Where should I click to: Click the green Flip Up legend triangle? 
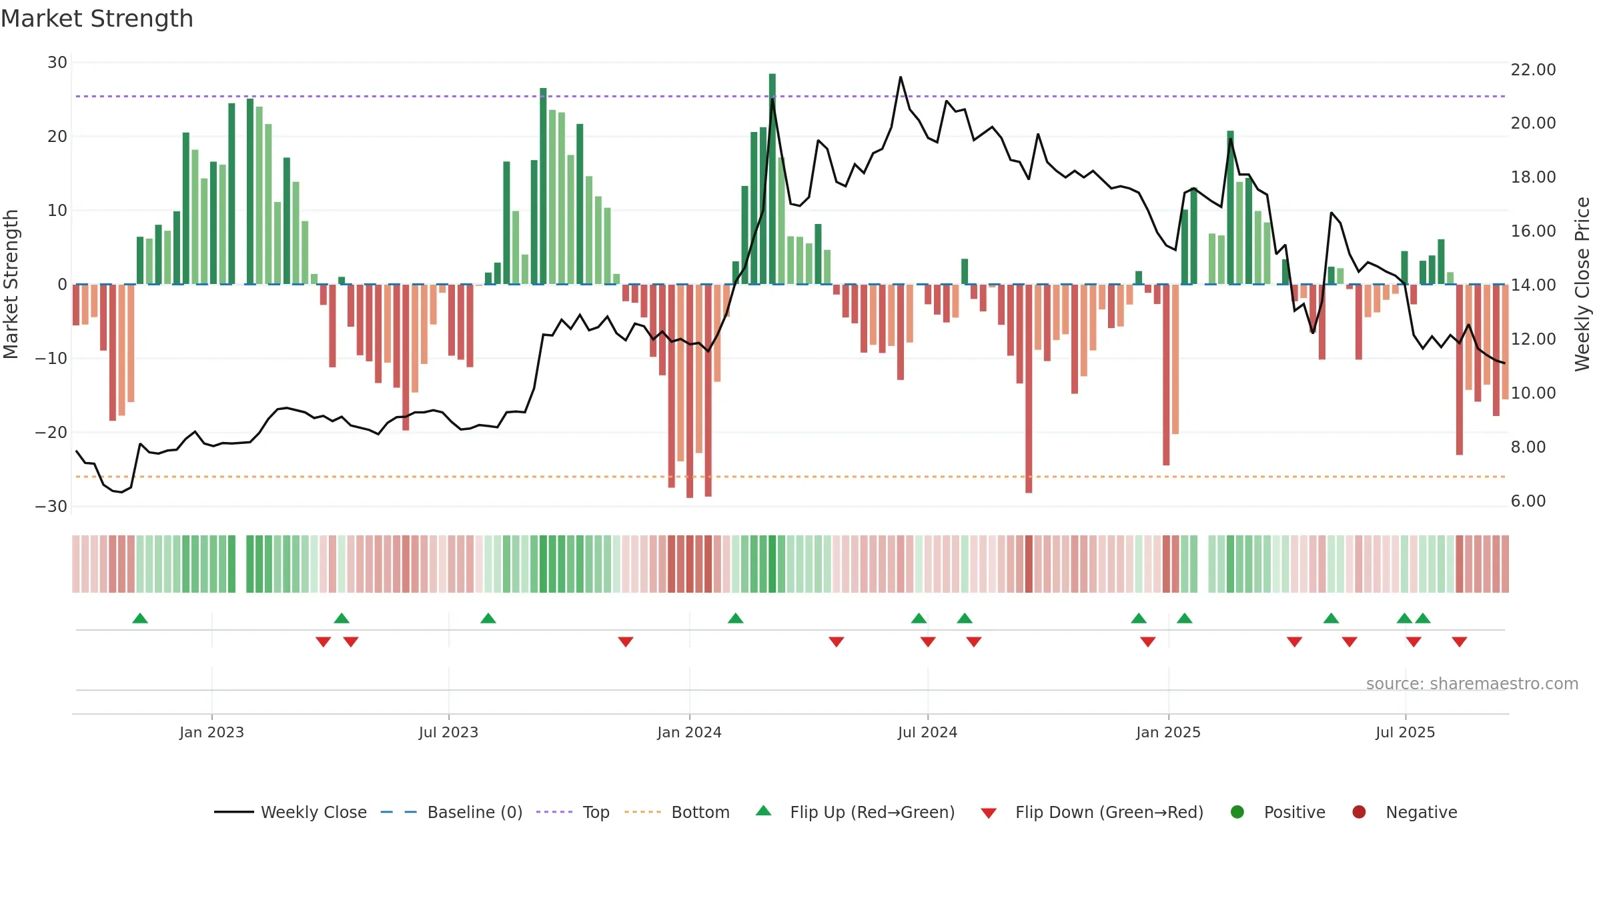764,811
